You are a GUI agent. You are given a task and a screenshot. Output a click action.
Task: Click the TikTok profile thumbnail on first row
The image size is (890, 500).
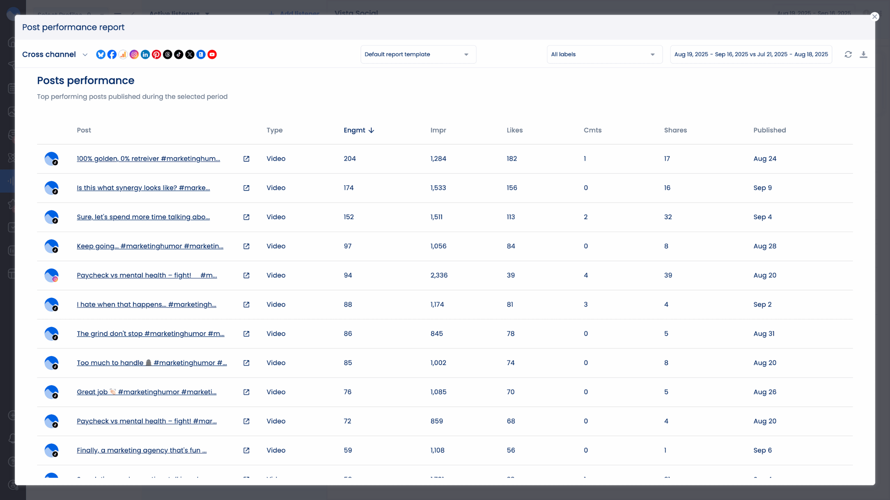click(x=51, y=159)
